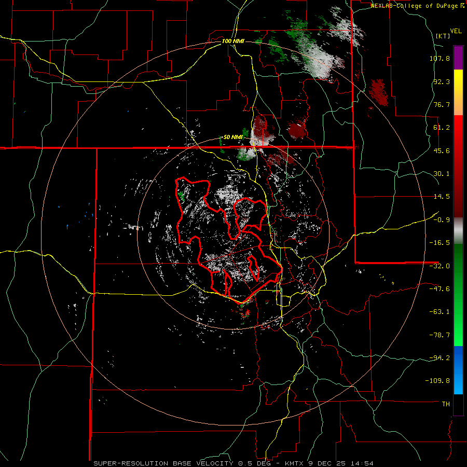The height and width of the screenshot is (467, 467).
Task: Click the -109.8 velocity scale value
Action: (438, 381)
